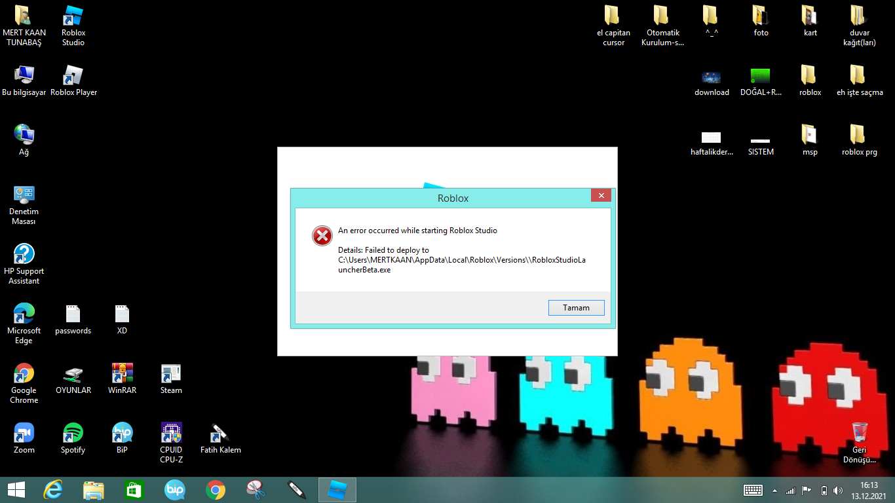
Task: Select the Denetim Masası icon
Action: point(24,205)
